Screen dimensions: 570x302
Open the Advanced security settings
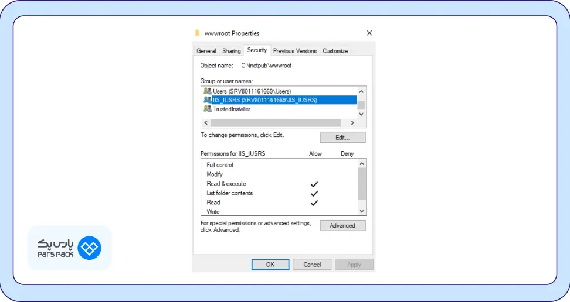[x=342, y=226]
